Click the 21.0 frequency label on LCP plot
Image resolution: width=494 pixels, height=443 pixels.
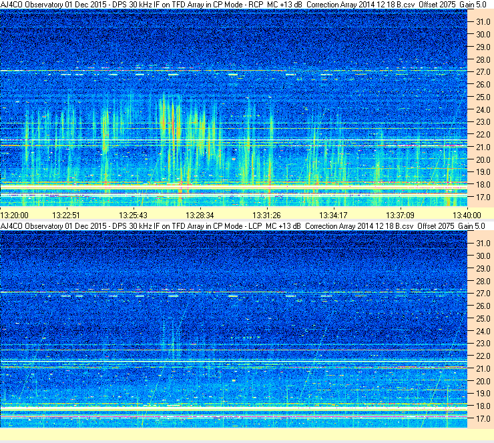[x=483, y=369]
